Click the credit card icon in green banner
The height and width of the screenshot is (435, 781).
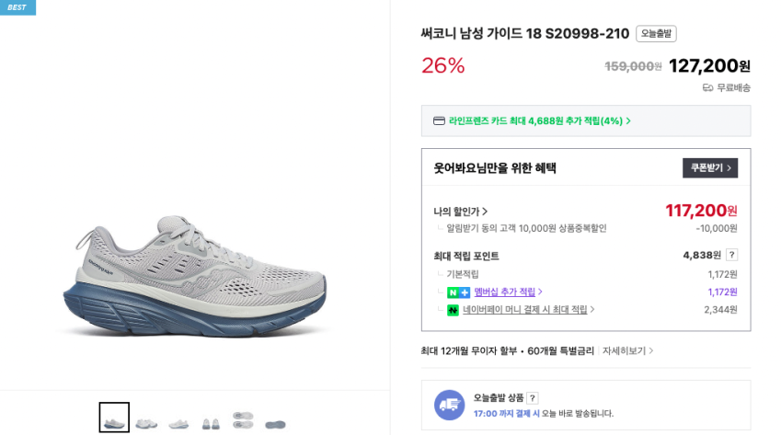pos(440,120)
